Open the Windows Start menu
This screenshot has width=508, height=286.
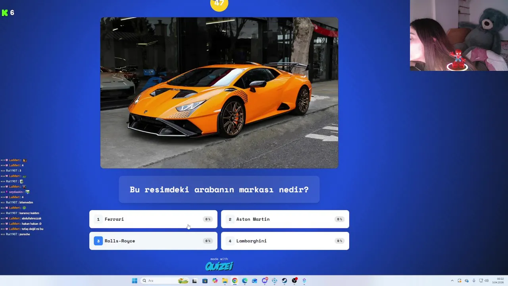(x=135, y=280)
